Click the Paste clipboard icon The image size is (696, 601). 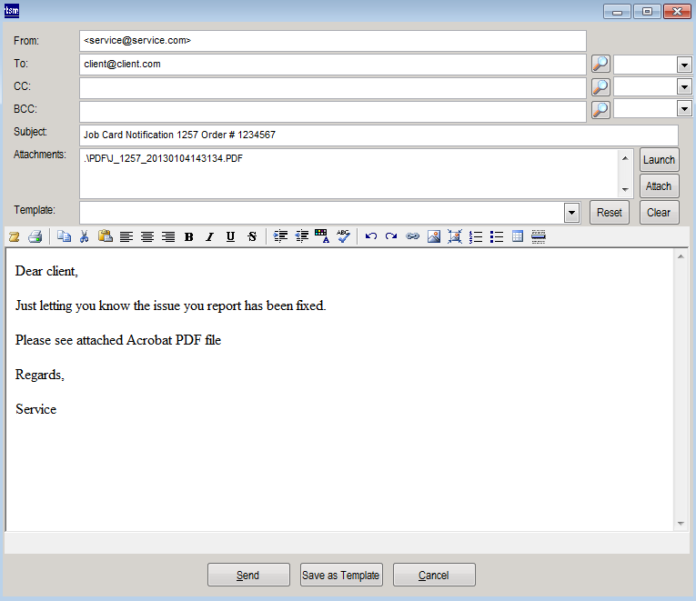tap(106, 236)
